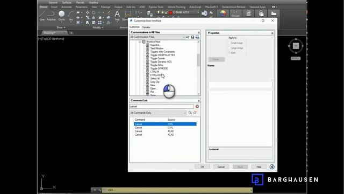Click the red layer color swatch
The height and width of the screenshot is (194, 344).
click(170, 12)
